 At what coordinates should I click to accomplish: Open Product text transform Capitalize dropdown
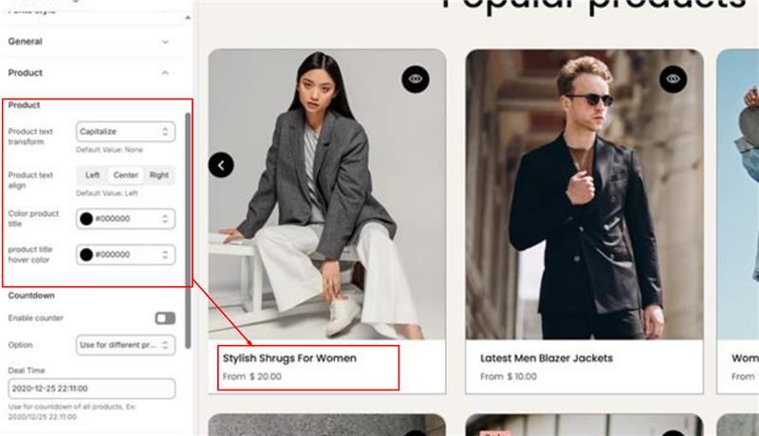pyautogui.click(x=125, y=132)
